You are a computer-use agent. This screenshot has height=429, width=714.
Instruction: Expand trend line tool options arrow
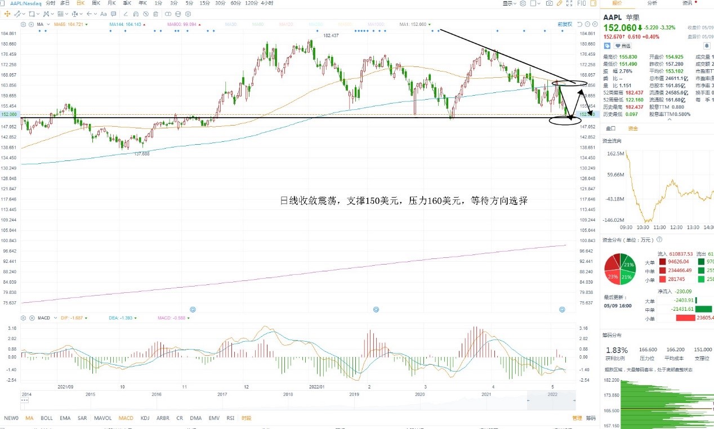tap(24, 14)
